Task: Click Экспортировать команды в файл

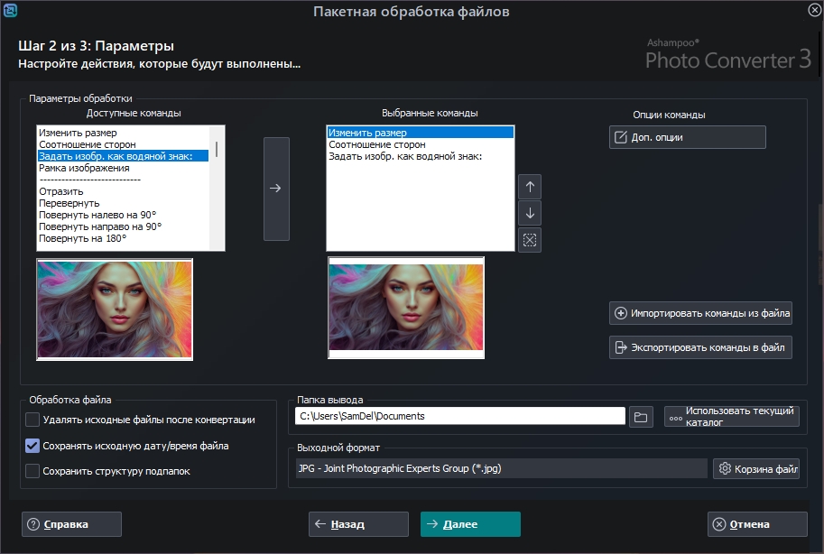Action: [x=700, y=346]
